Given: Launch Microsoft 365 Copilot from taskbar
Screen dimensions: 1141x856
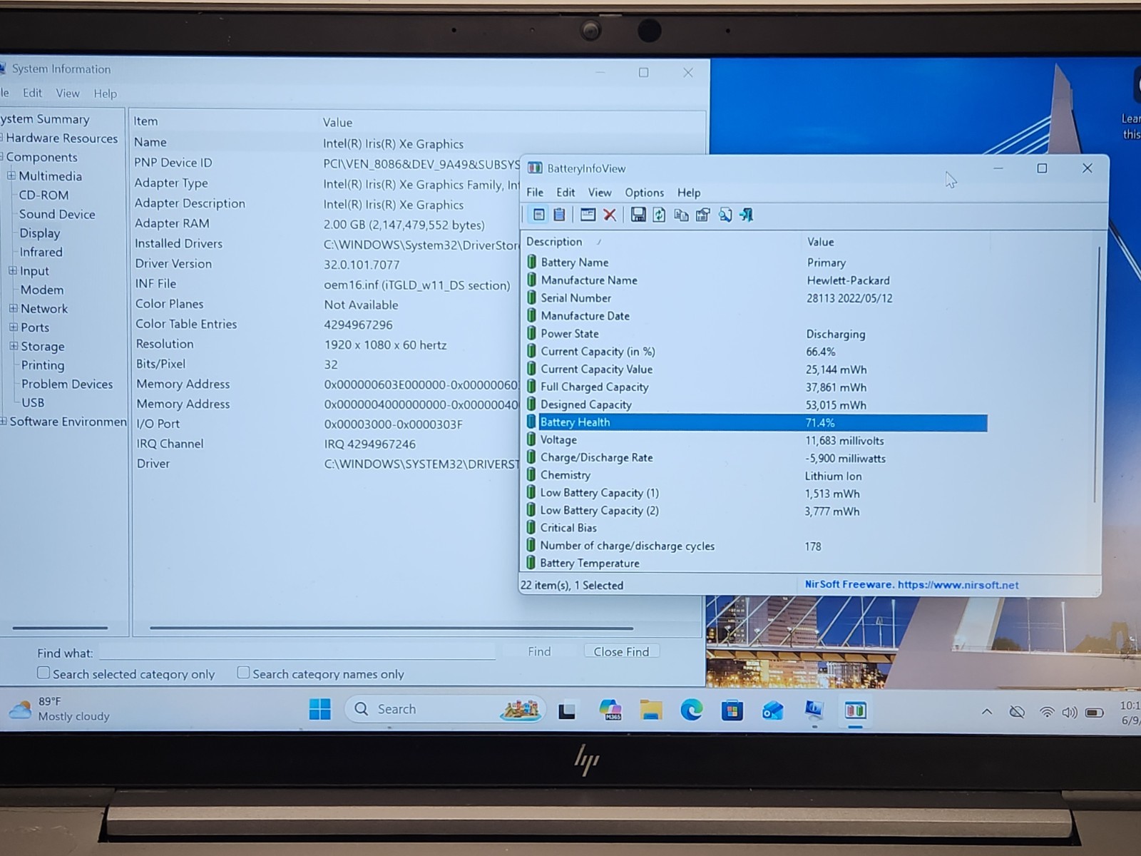Looking at the screenshot, I should click(x=610, y=710).
